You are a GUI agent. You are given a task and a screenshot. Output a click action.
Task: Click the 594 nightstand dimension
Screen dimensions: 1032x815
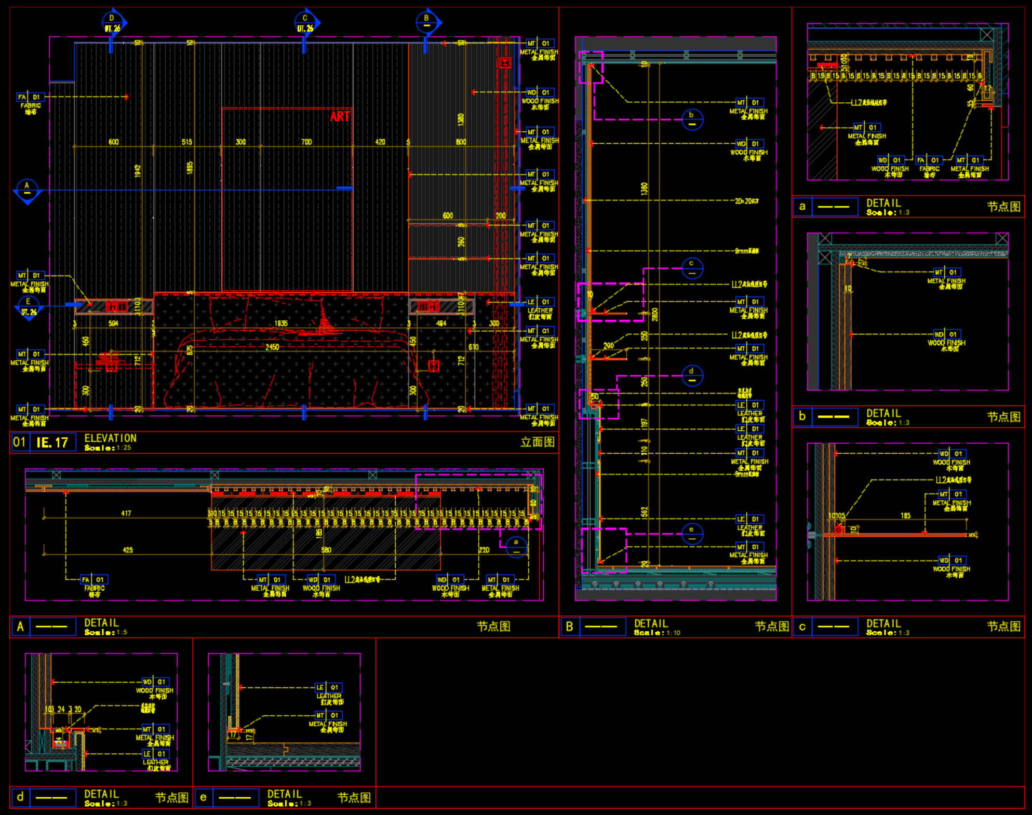113,323
